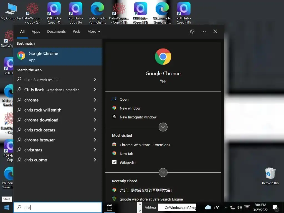Image resolution: width=284 pixels, height=213 pixels.
Task: Select 'chris cuomo' suggestion
Action: [36, 160]
